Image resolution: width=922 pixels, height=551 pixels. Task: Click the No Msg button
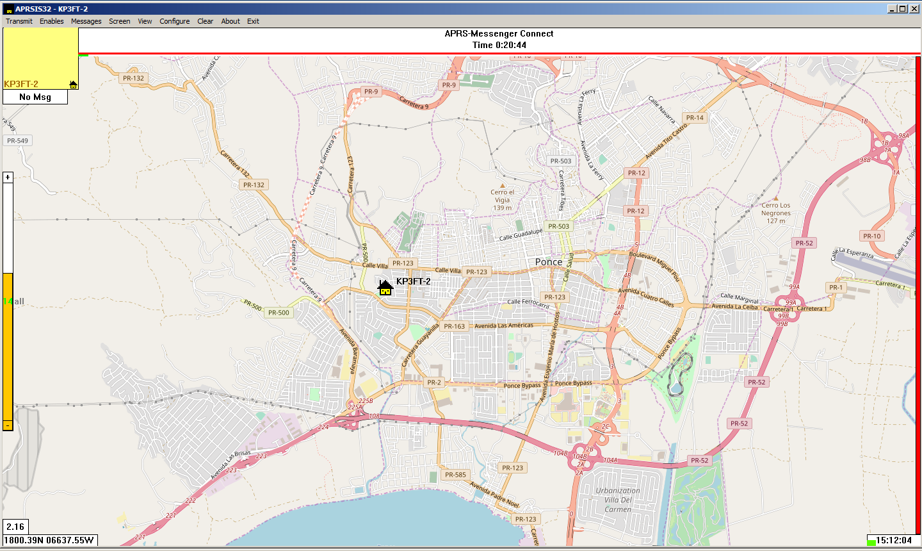coord(35,97)
